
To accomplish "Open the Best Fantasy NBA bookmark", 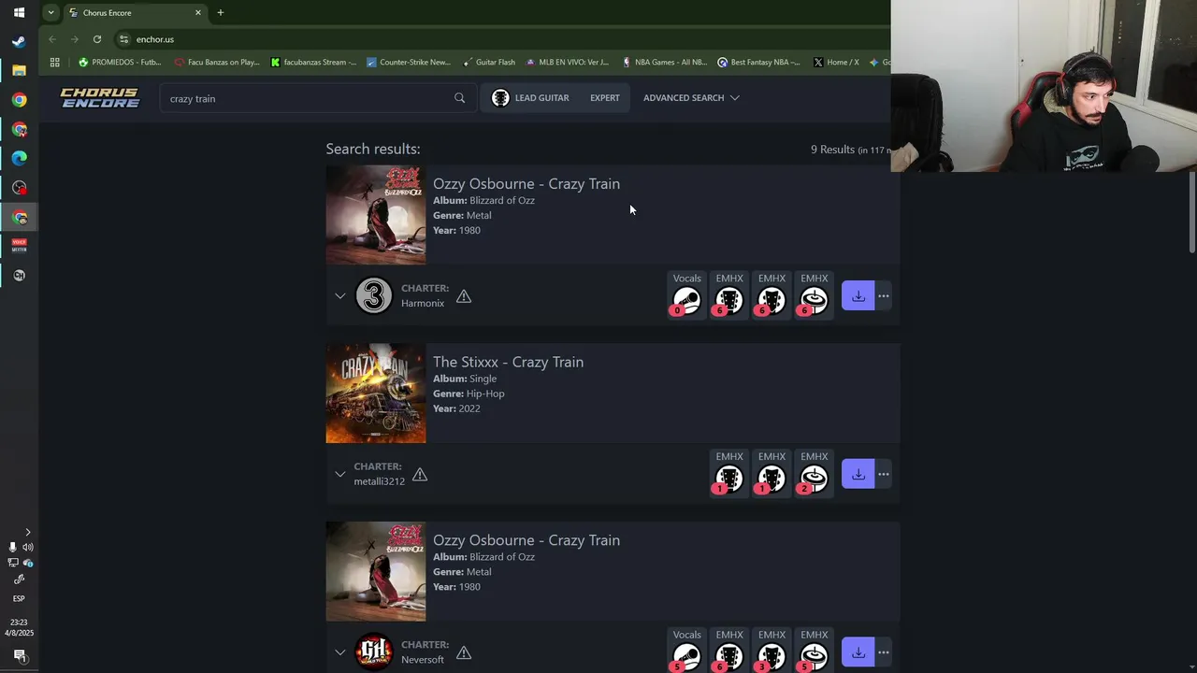I will (758, 63).
